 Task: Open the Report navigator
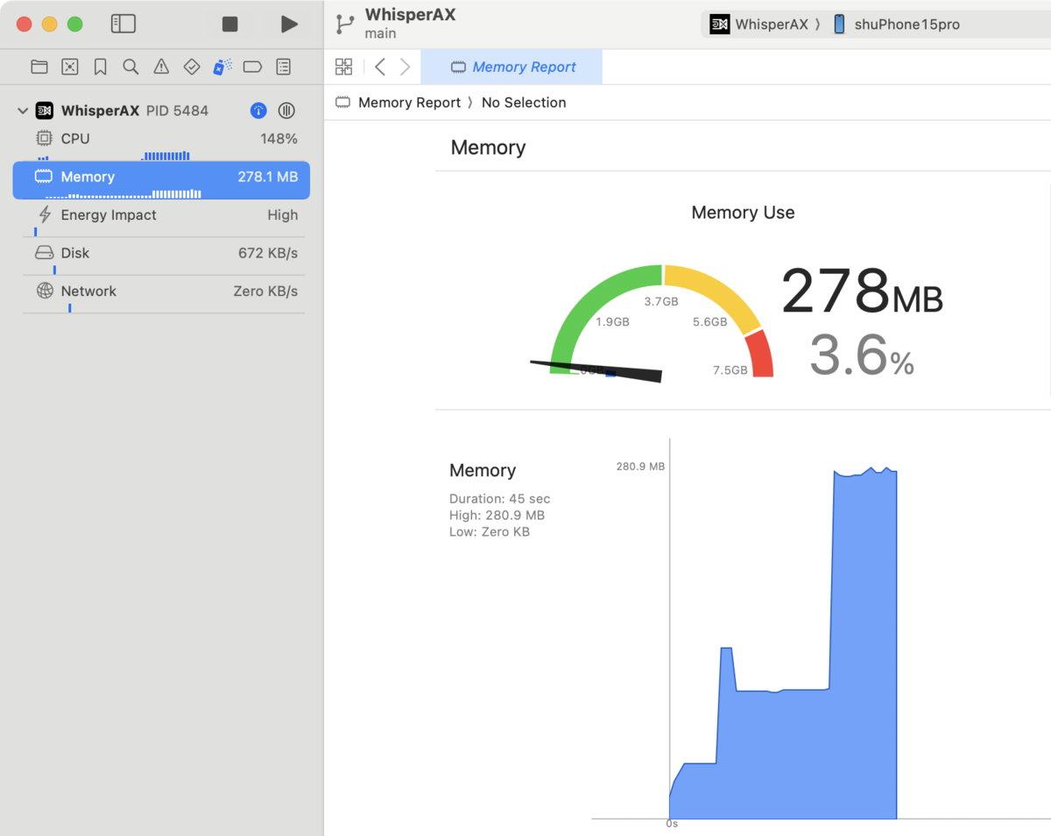283,67
